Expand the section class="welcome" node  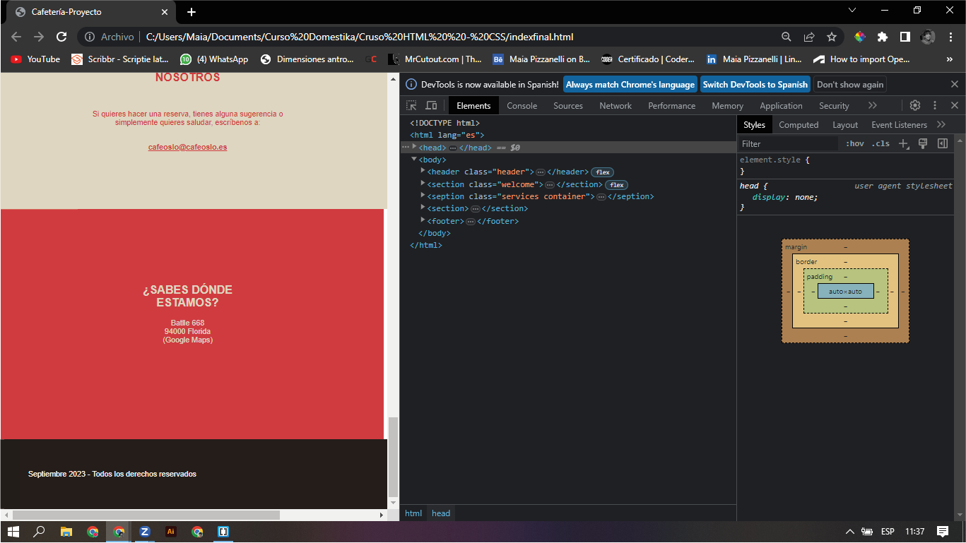[x=423, y=184]
